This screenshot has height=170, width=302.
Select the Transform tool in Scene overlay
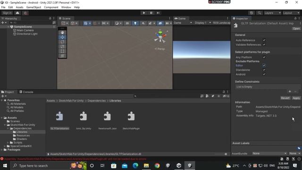click(62, 56)
